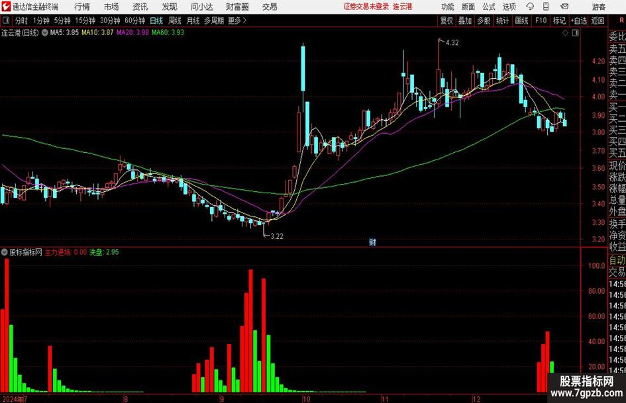Click the red R icon in the right panel
626x403 pixels.
pyautogui.click(x=621, y=21)
